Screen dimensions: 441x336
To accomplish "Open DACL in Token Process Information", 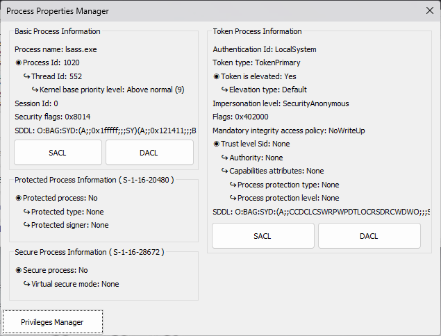I will pyautogui.click(x=369, y=236).
